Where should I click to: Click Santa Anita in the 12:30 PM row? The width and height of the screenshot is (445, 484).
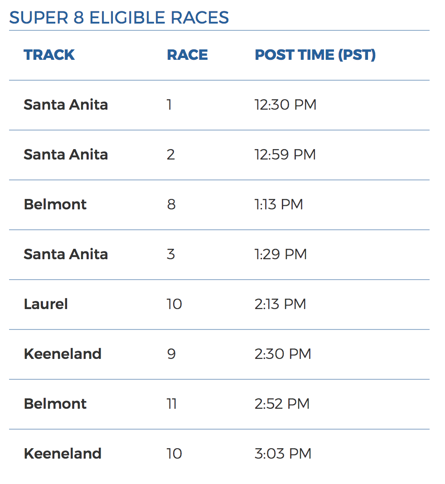tap(66, 105)
